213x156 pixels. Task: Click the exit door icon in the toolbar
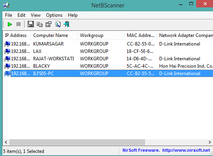(67, 25)
